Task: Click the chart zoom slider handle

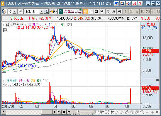Action: click(78, 111)
